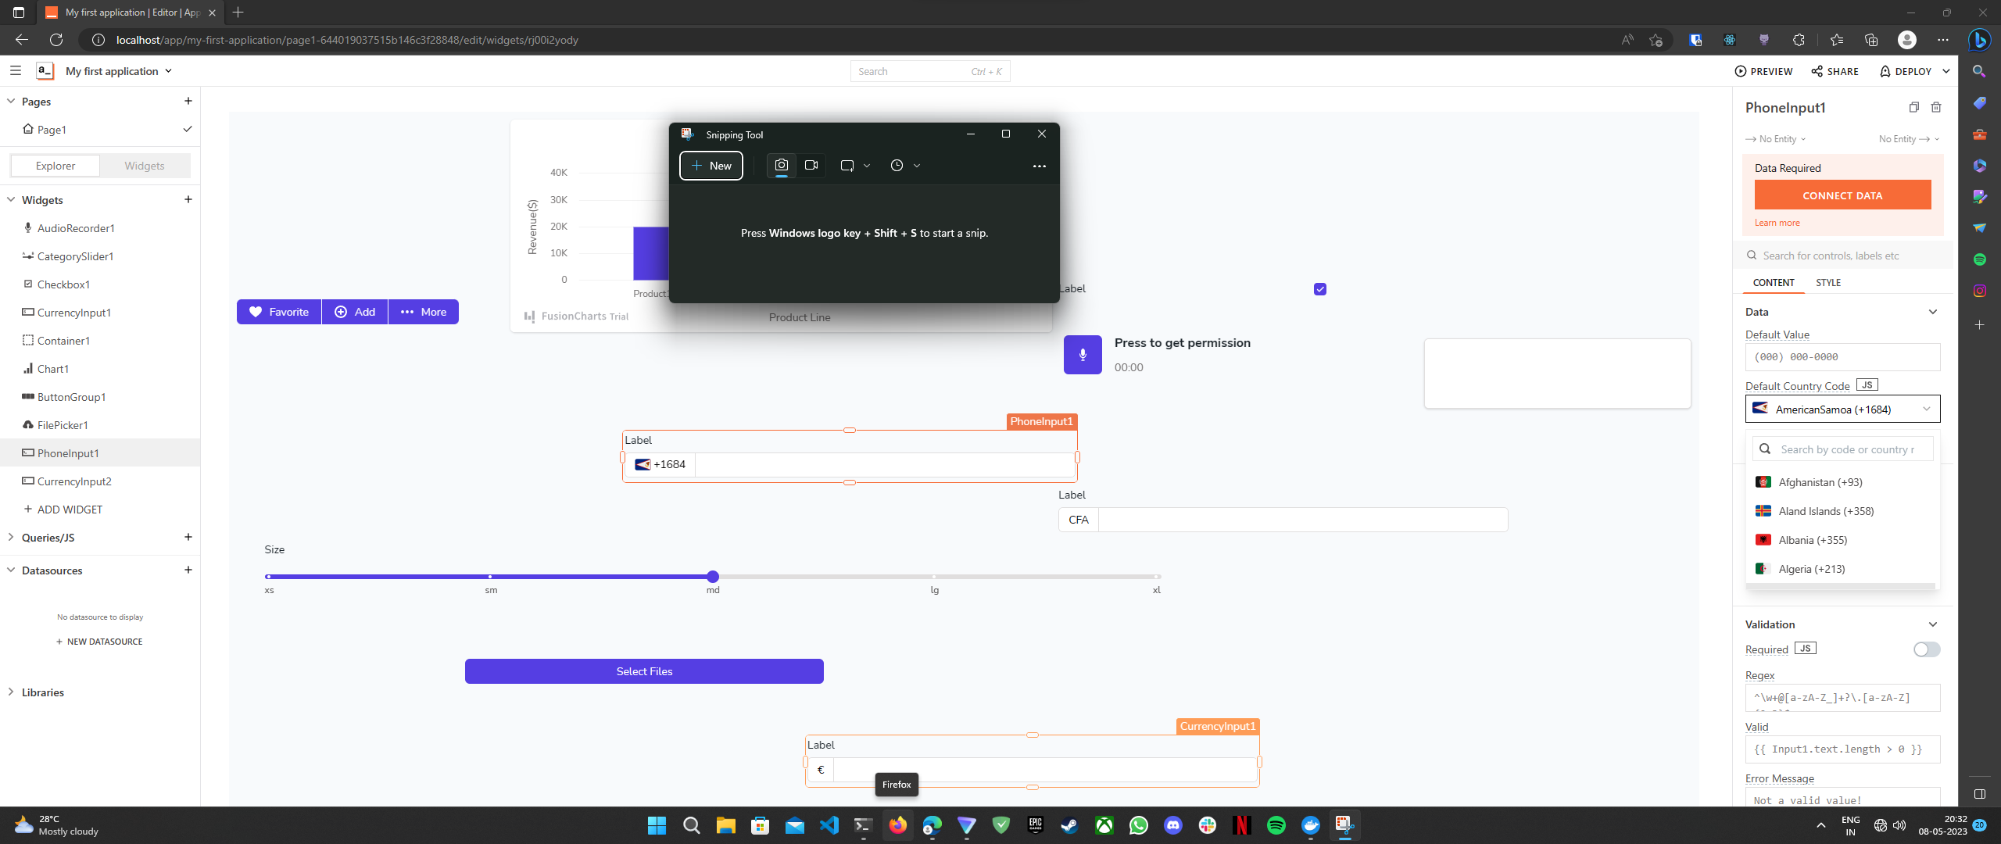Click the lg mark on Size slider

pyautogui.click(x=934, y=577)
